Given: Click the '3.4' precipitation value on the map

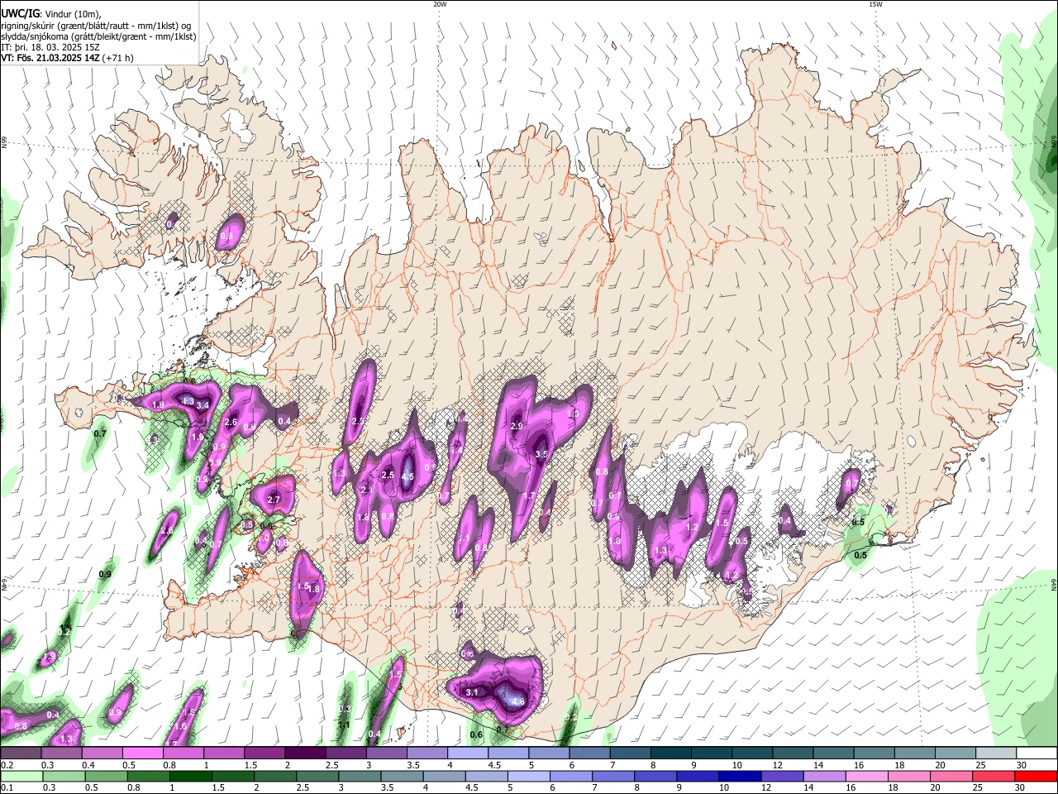Looking at the screenshot, I should [x=203, y=406].
